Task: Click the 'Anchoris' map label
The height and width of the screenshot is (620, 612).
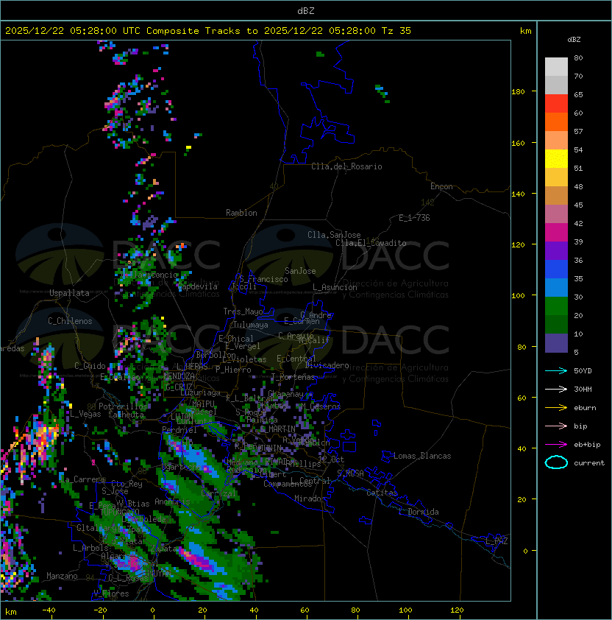Action: click(172, 501)
